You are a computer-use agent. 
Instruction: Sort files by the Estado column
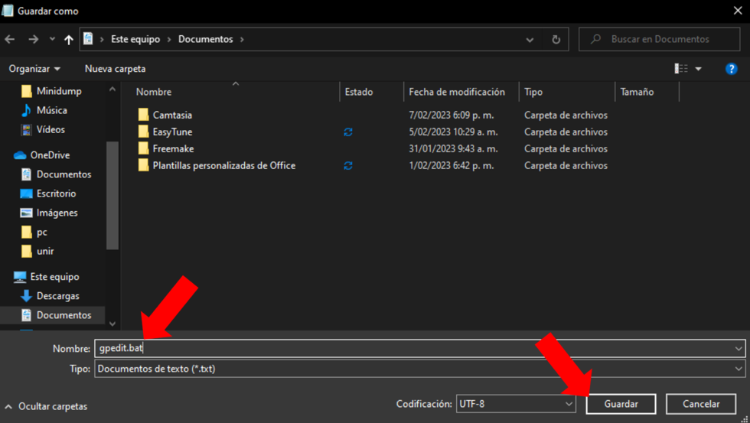click(x=359, y=92)
